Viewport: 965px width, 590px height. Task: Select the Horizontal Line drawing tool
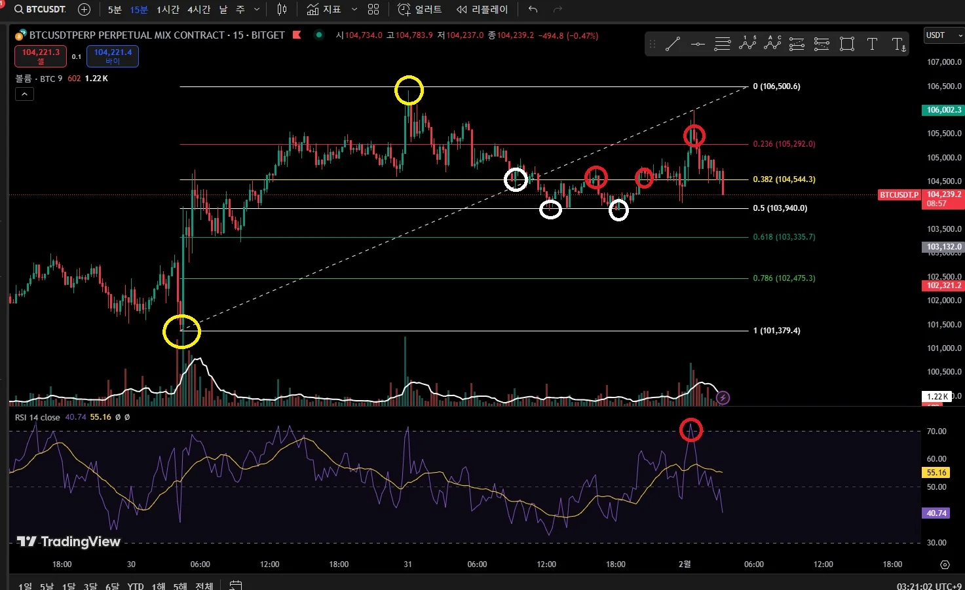pos(698,44)
